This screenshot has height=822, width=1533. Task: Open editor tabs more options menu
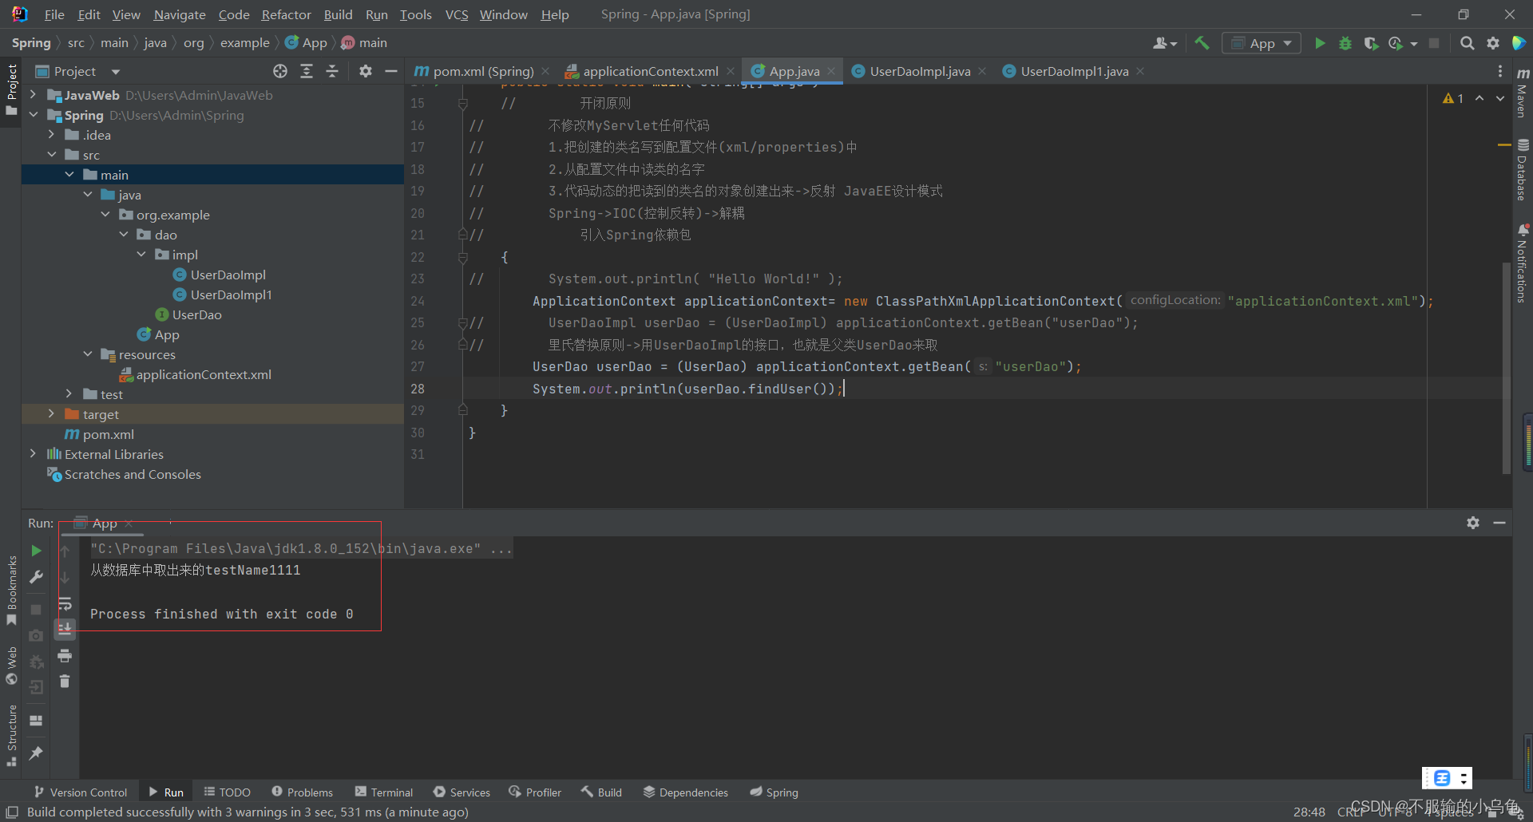coord(1500,71)
